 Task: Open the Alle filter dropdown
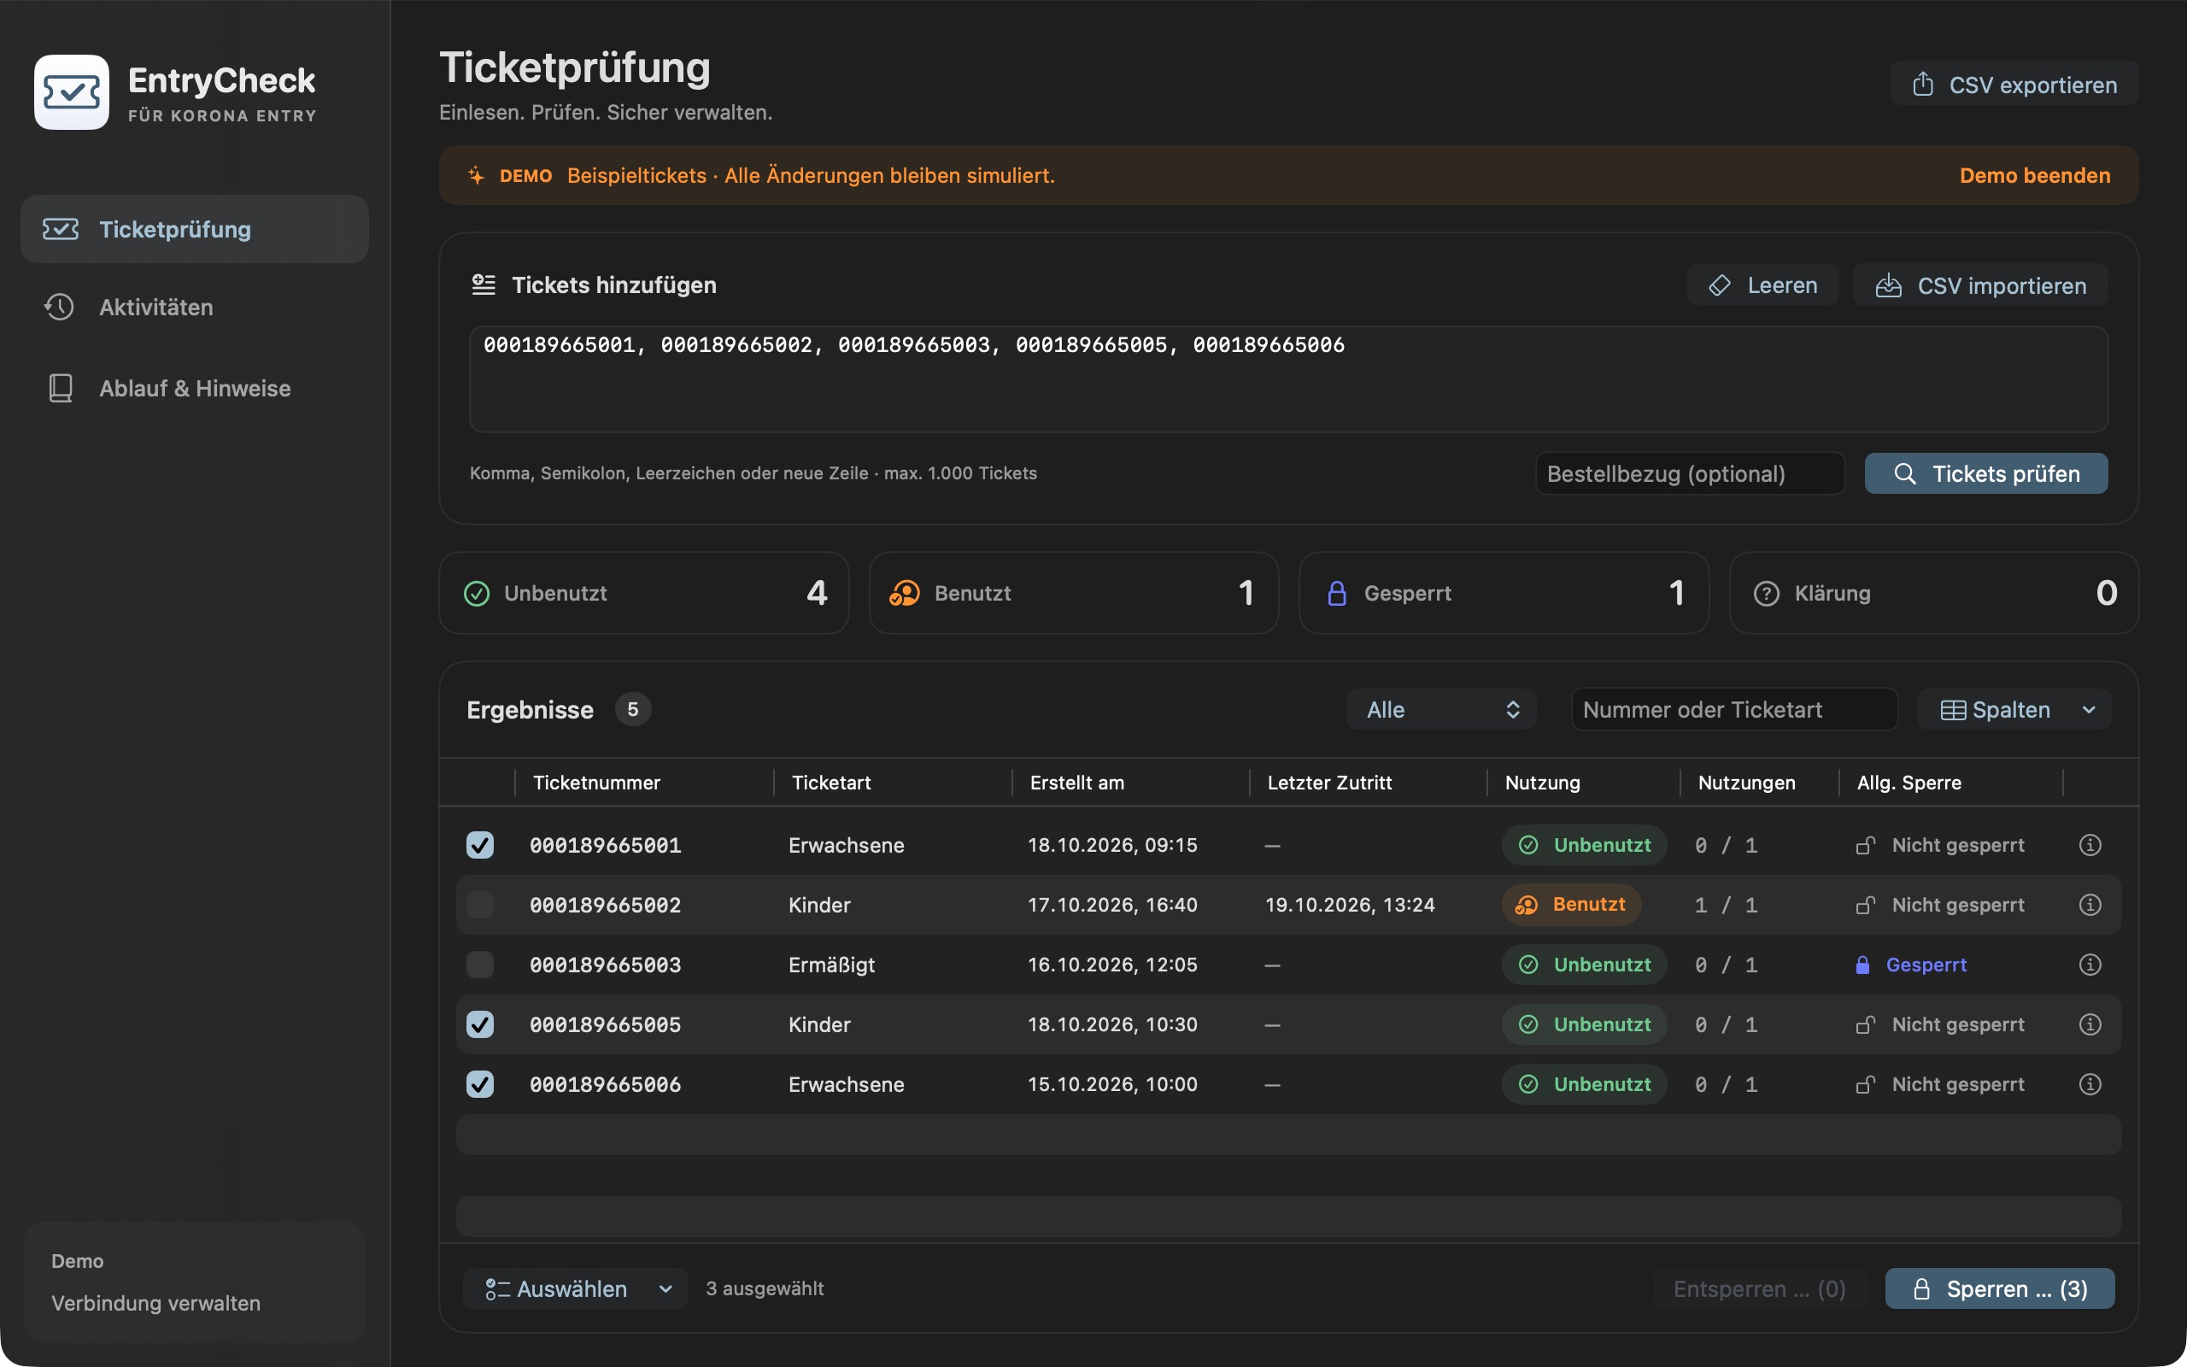[x=1441, y=710]
